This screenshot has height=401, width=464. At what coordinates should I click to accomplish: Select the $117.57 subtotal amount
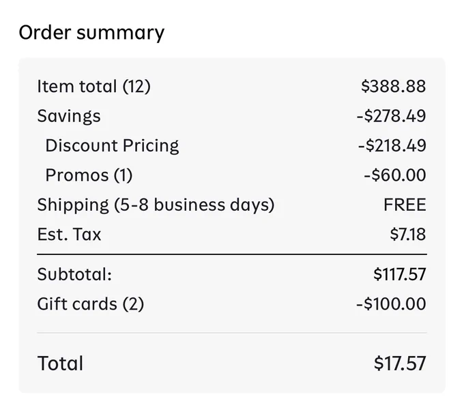pyautogui.click(x=399, y=274)
